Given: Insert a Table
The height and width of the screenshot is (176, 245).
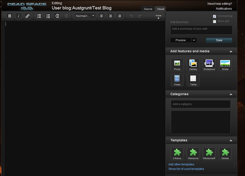Looking at the screenshot, I should (x=193, y=80).
